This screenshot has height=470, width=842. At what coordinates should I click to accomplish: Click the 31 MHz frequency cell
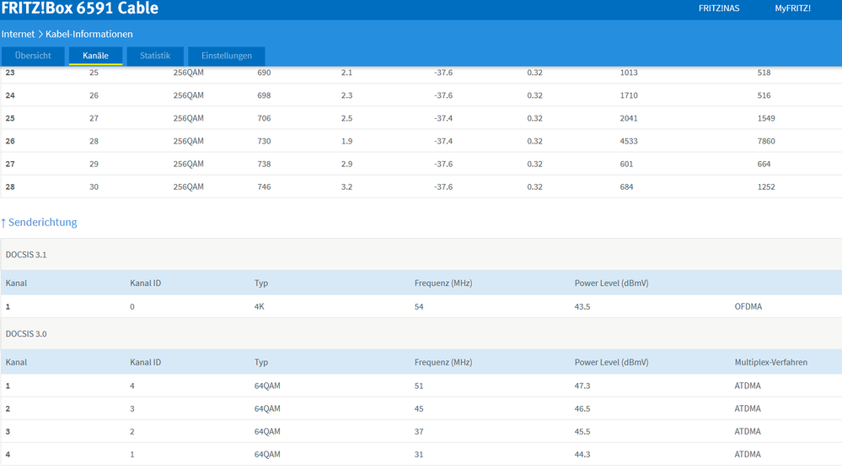[x=419, y=455]
